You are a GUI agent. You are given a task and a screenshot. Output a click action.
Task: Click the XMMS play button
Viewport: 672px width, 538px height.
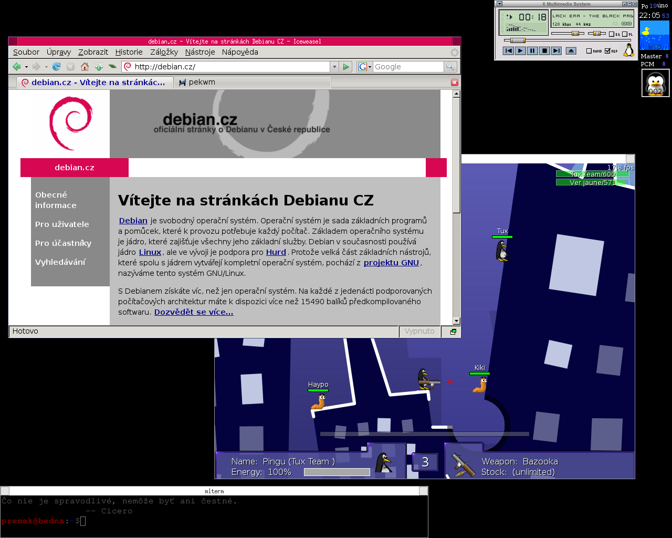coord(520,51)
